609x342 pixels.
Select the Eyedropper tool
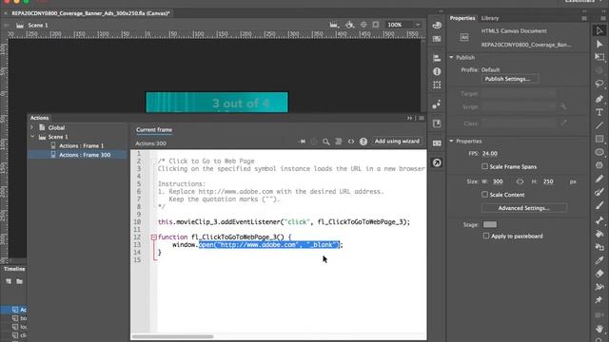pos(599,260)
